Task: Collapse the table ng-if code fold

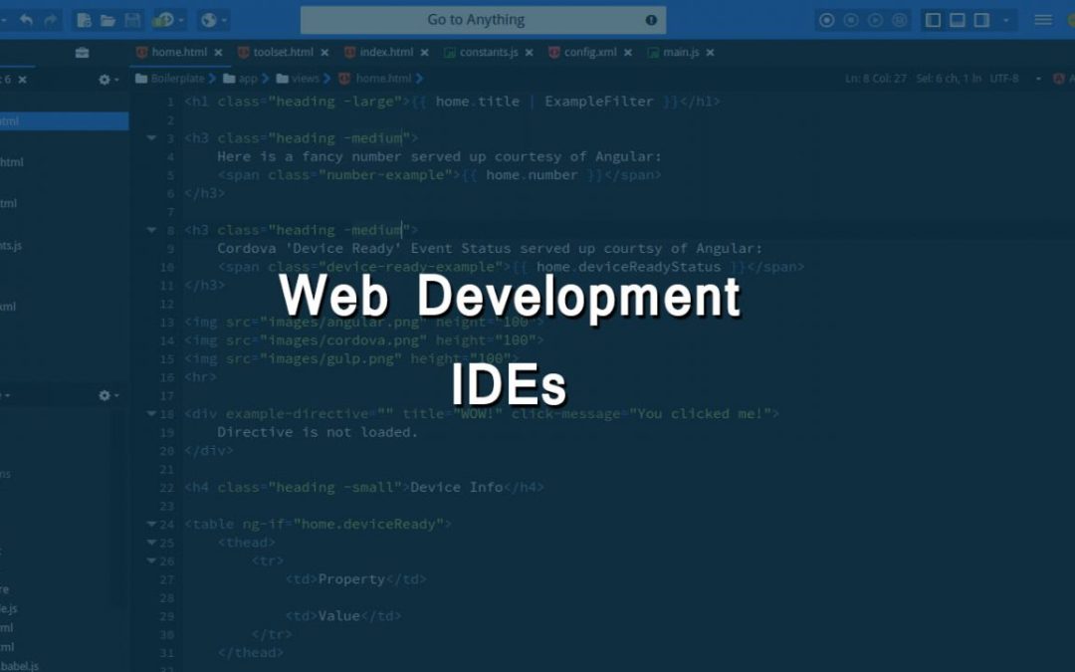Action: pos(151,523)
